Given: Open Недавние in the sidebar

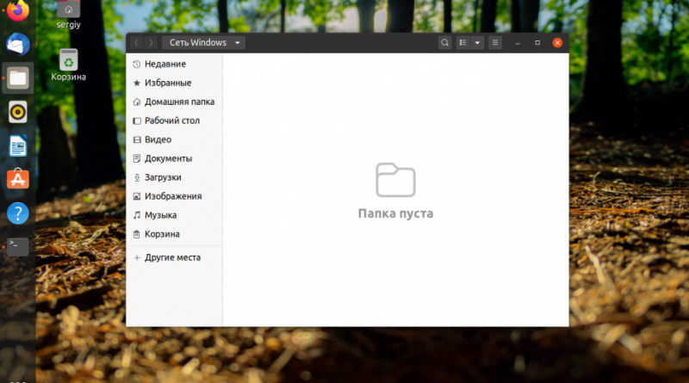Looking at the screenshot, I should pyautogui.click(x=164, y=64).
